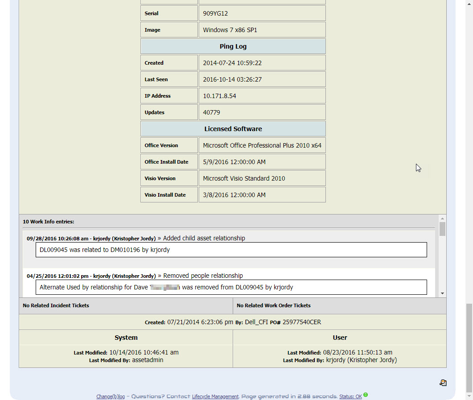Viewport: 473px width, 400px height.
Task: Click the Last Seen row label
Action: [x=156, y=79]
